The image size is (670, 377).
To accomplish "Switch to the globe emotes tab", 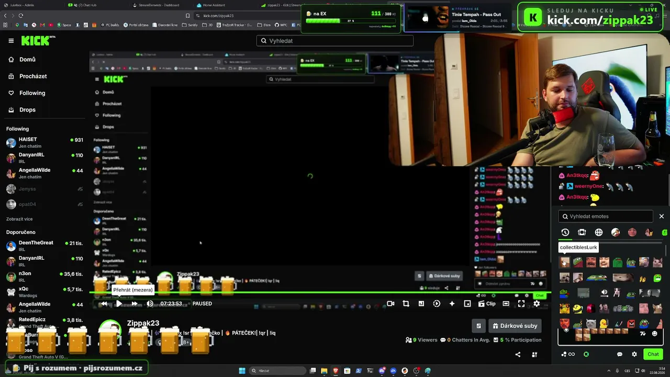I will pyautogui.click(x=599, y=232).
